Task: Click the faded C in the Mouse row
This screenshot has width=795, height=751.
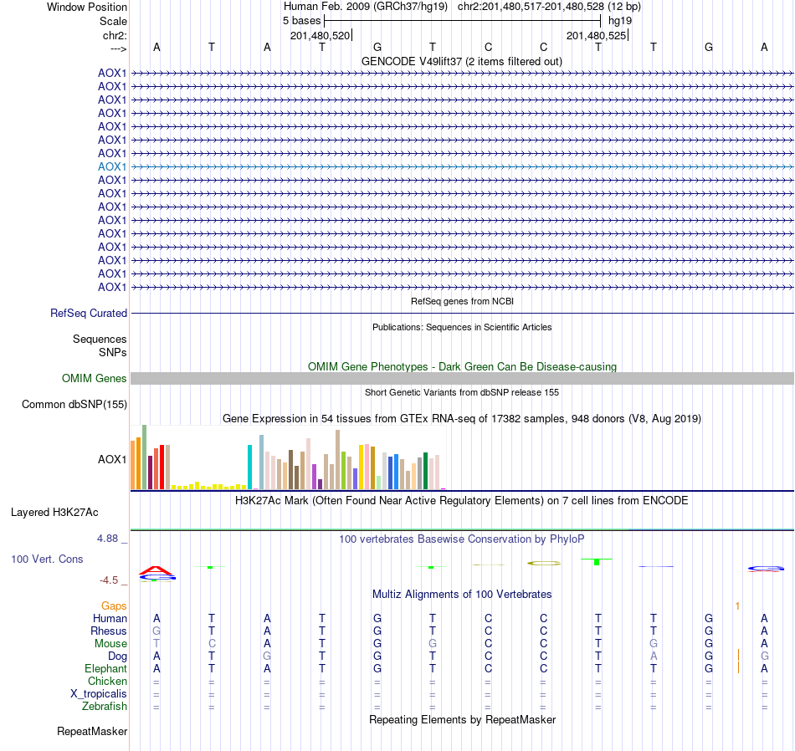Action: pos(212,644)
